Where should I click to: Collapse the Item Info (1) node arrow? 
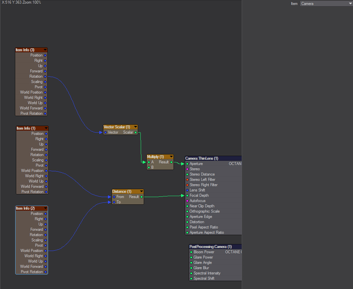[x=46, y=128]
